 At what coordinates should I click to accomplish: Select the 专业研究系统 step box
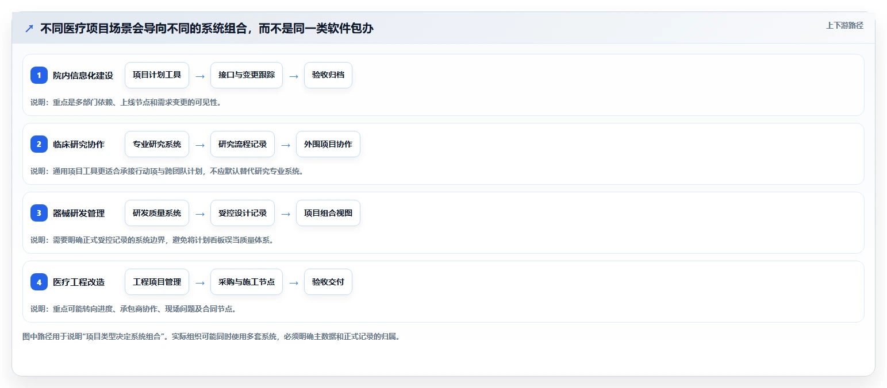157,144
